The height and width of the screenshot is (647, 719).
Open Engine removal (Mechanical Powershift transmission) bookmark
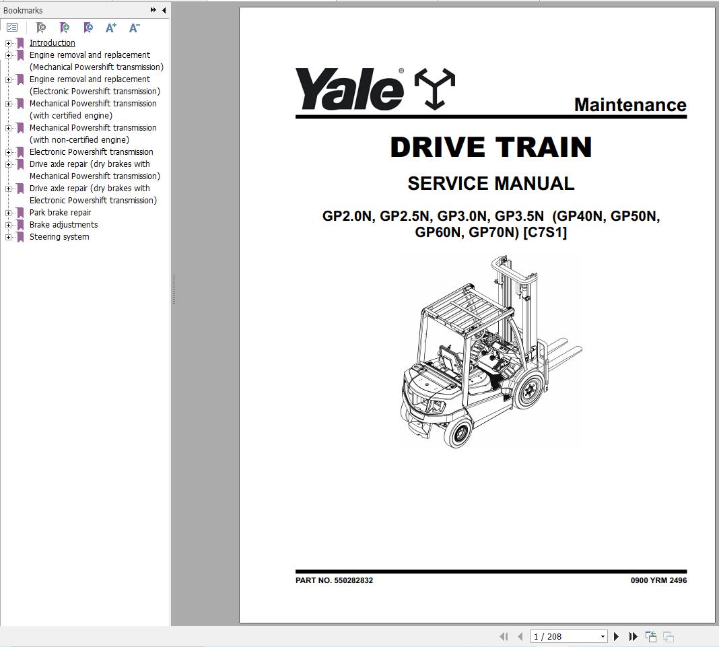[96, 61]
